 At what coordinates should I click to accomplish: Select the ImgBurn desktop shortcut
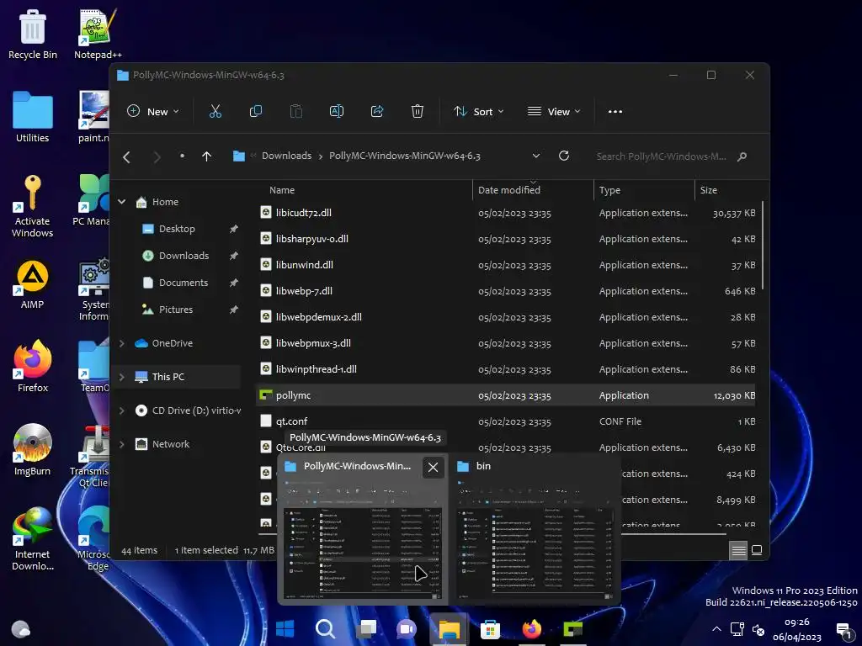pyautogui.click(x=33, y=450)
